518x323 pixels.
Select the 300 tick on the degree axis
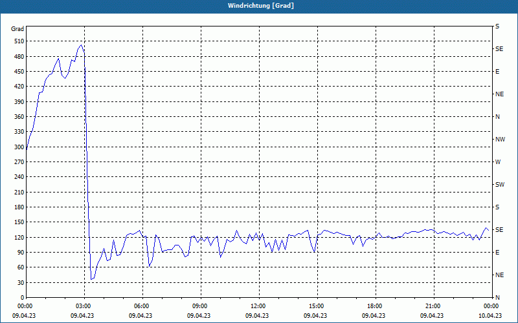coord(19,147)
